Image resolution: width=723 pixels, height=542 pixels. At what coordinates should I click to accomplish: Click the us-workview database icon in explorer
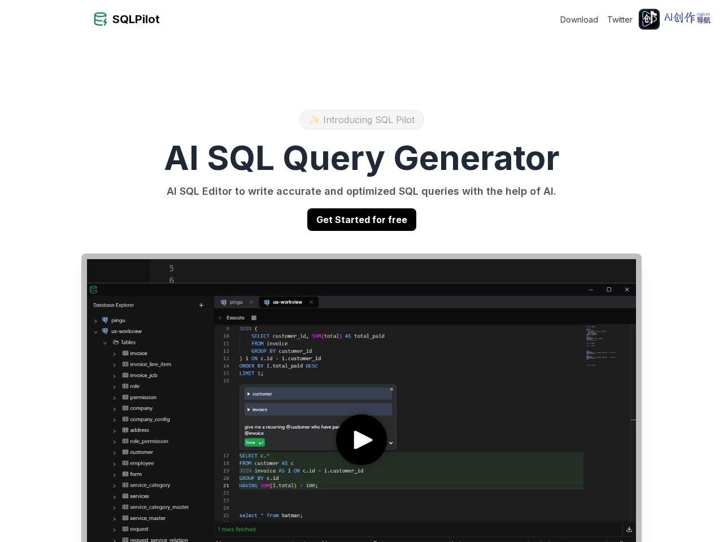click(x=105, y=331)
